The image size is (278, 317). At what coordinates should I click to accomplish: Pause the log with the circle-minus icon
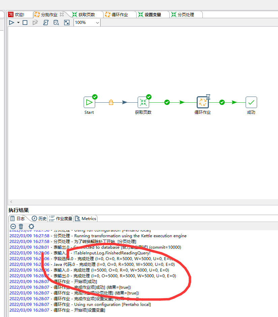coord(13,226)
